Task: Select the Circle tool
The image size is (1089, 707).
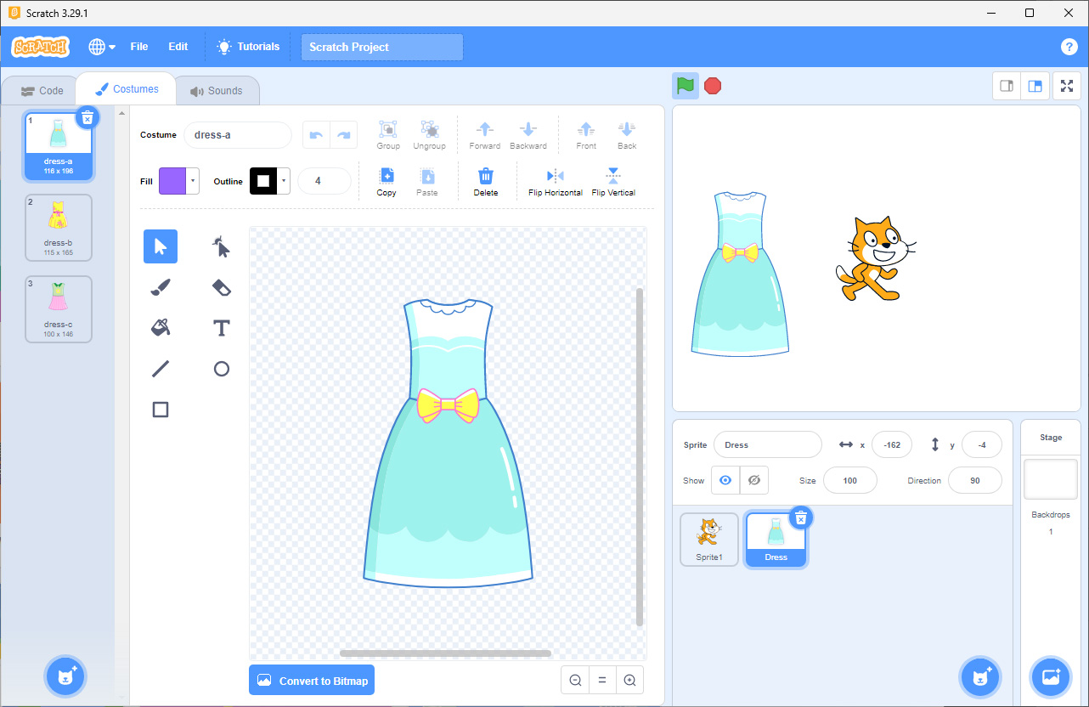Action: click(221, 369)
